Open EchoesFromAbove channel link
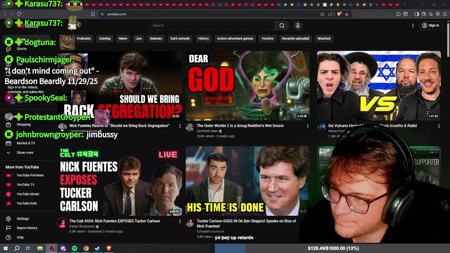This screenshot has width=450, height=253. click(x=211, y=232)
